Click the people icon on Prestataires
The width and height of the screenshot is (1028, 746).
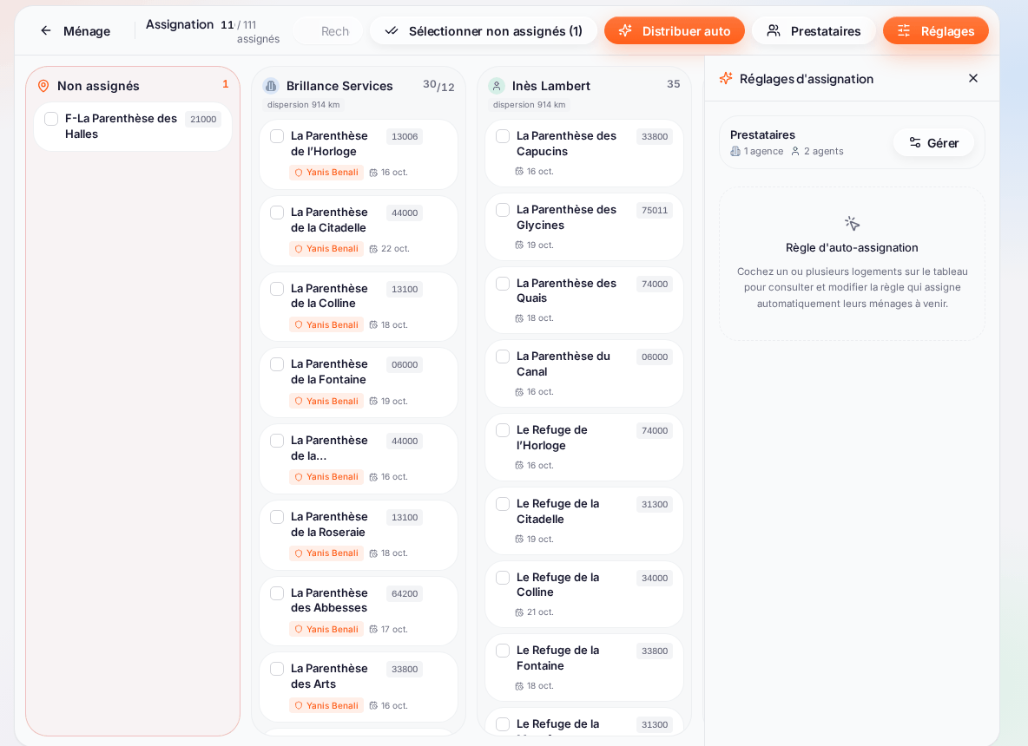click(x=774, y=30)
